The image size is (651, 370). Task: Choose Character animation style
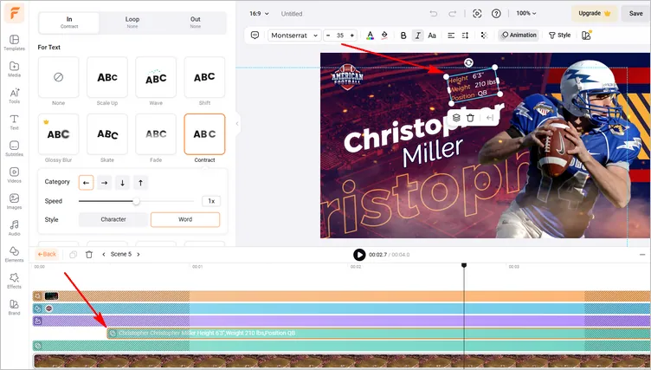(x=113, y=219)
